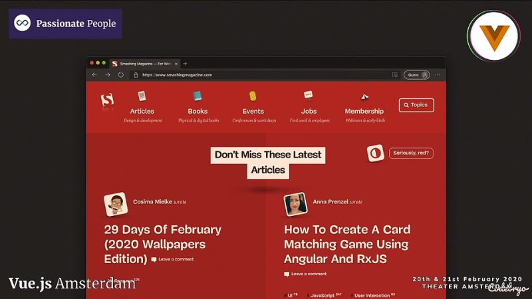
Task: Click the Events ticket icon
Action: [x=253, y=96]
